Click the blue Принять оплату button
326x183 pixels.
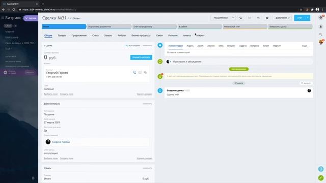[141, 57]
